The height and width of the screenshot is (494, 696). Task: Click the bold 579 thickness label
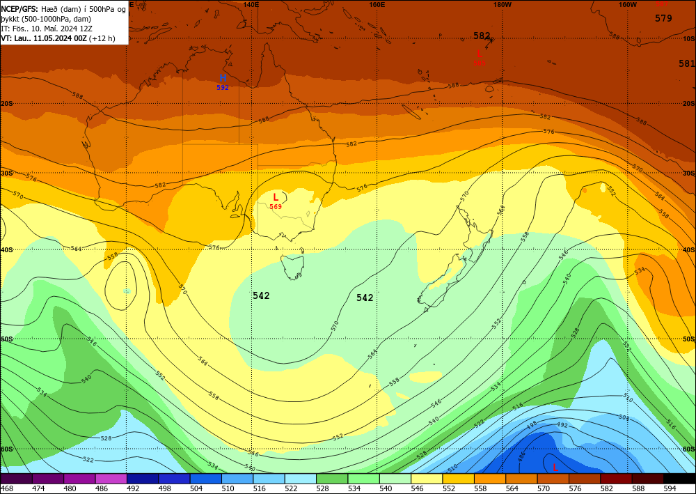tap(663, 18)
